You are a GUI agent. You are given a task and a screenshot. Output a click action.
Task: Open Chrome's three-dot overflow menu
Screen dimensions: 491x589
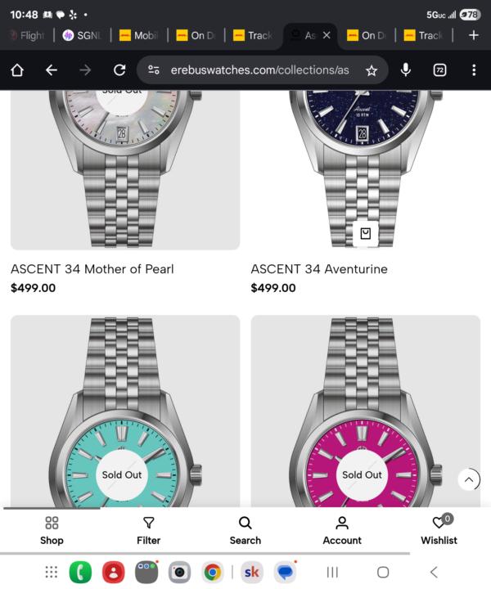coord(474,70)
